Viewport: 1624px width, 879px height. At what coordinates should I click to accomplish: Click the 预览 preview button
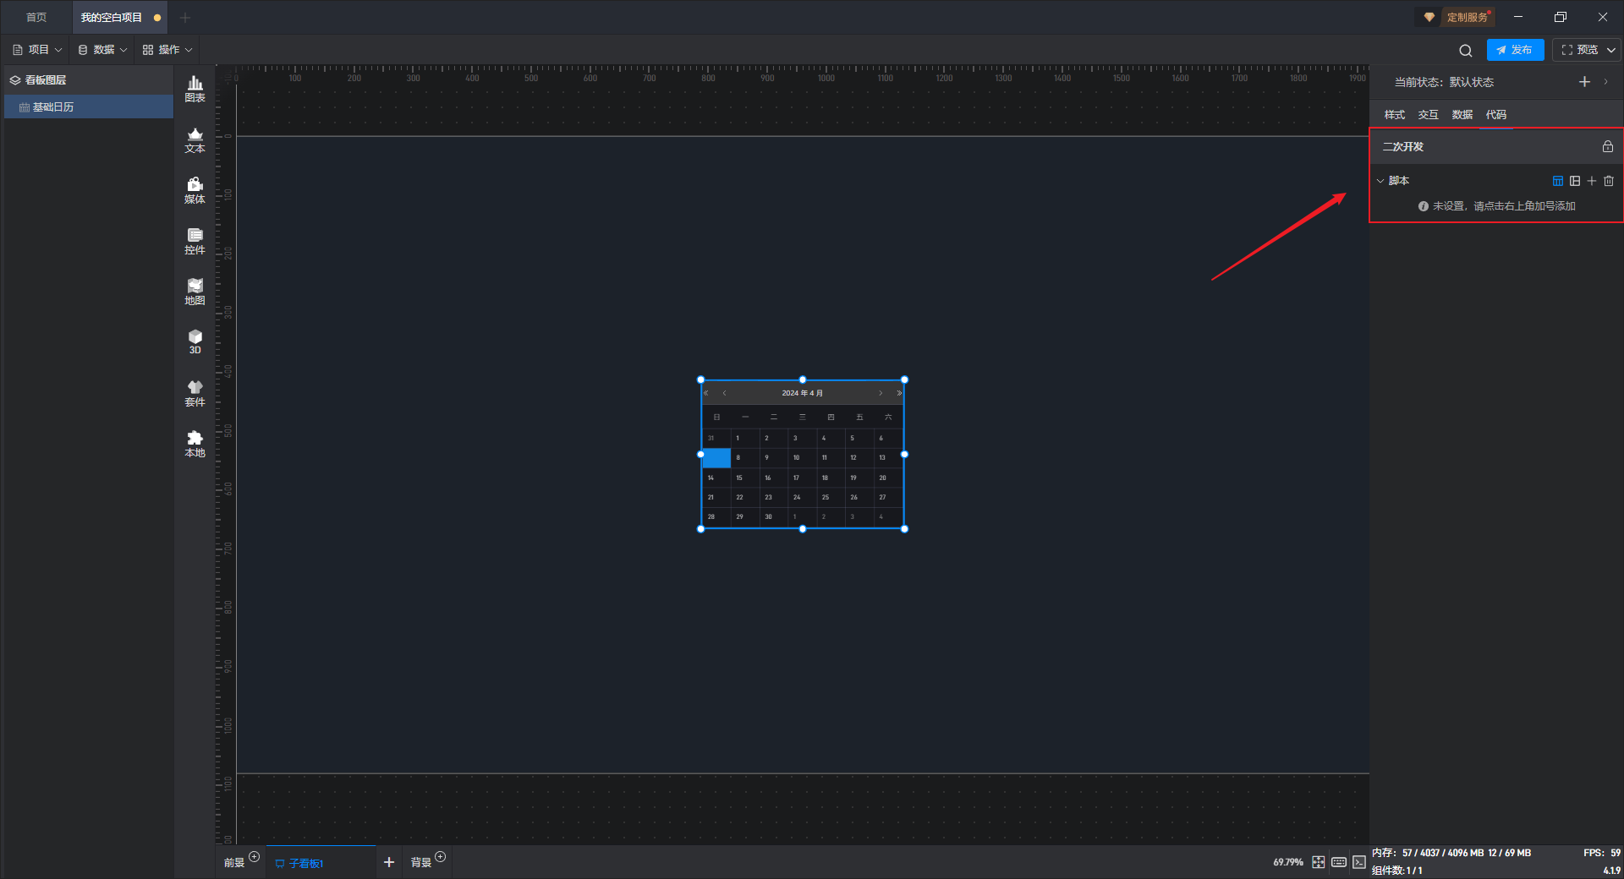click(1579, 50)
